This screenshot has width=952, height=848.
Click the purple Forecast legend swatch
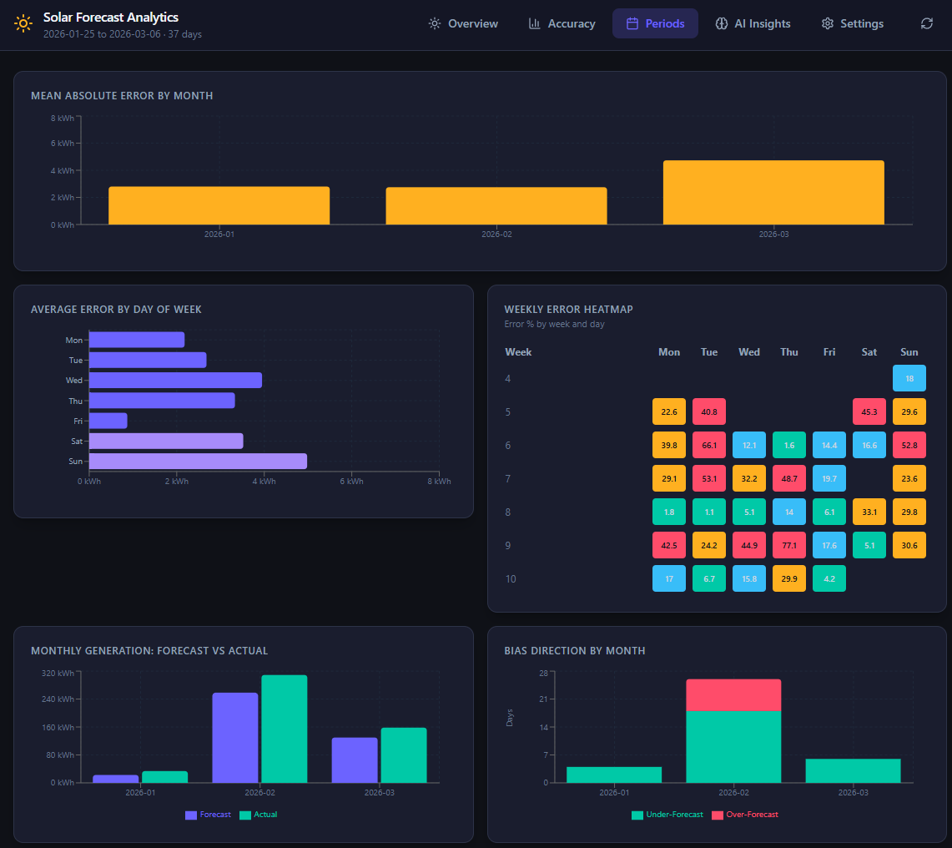pos(191,815)
